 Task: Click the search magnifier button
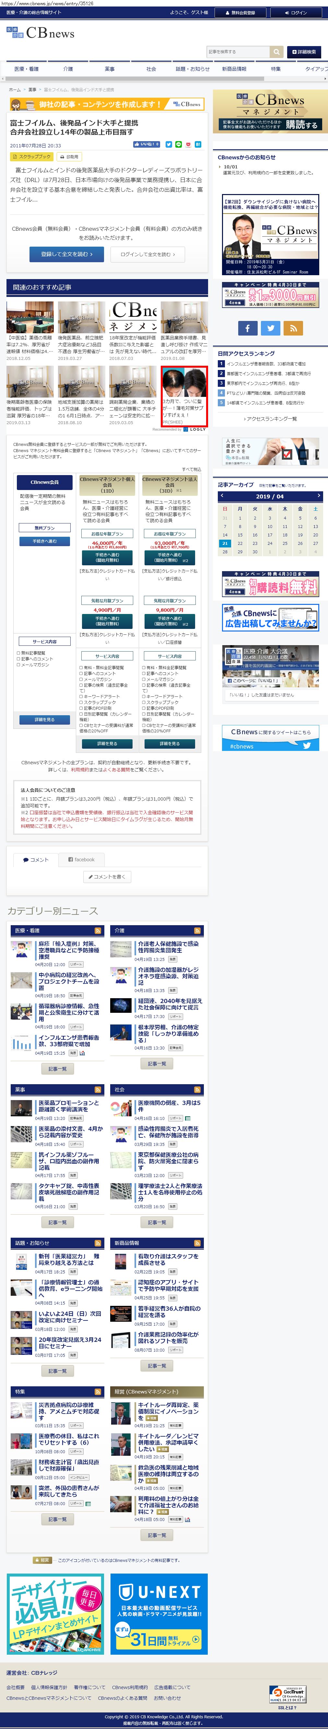click(276, 52)
